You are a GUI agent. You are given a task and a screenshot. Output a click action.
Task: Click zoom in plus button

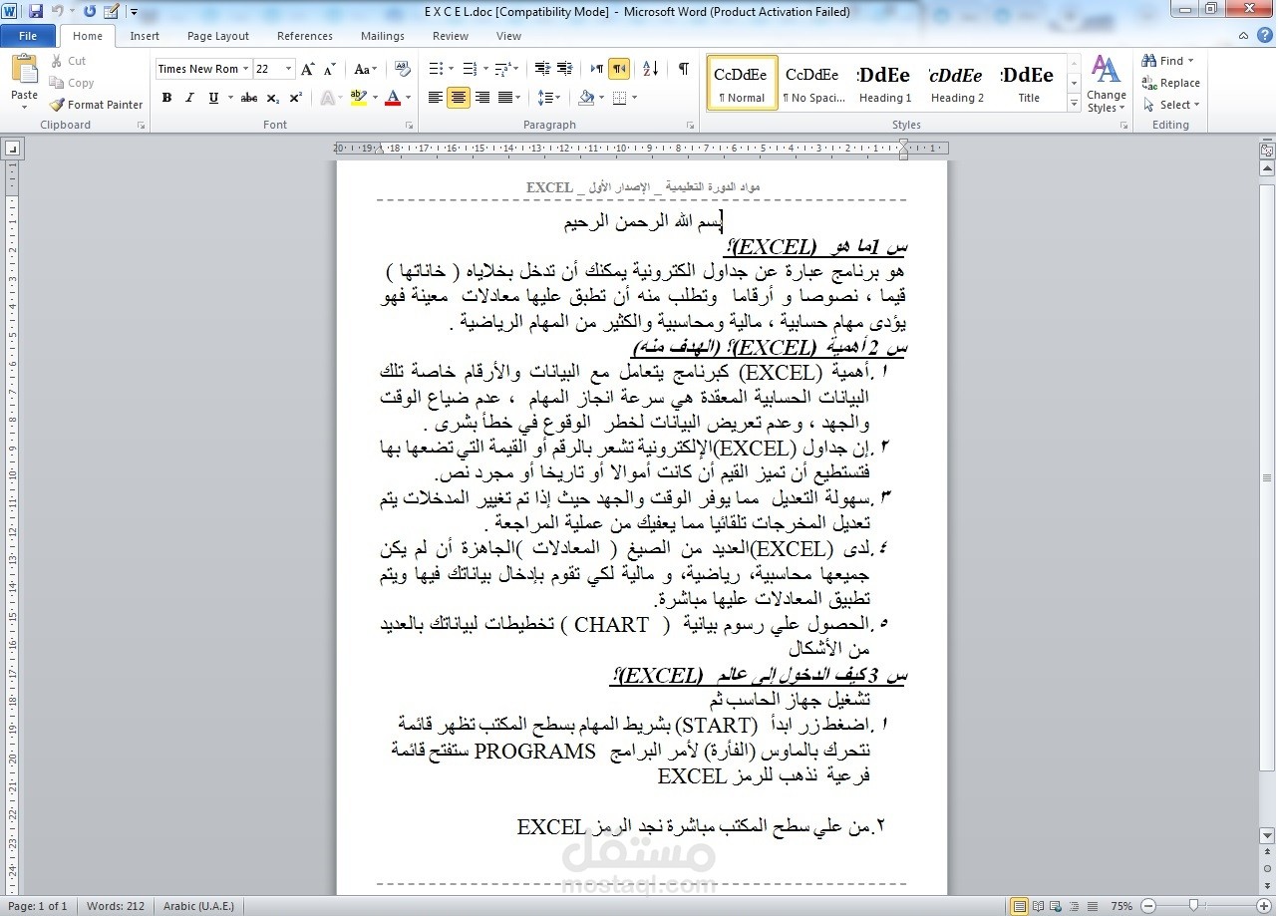point(1264,906)
